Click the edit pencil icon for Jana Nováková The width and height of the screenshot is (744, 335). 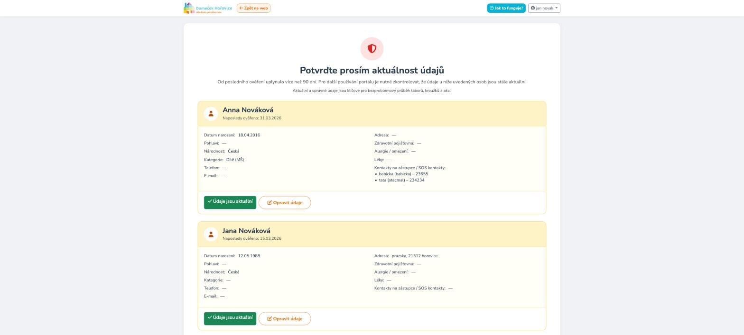pyautogui.click(x=270, y=319)
